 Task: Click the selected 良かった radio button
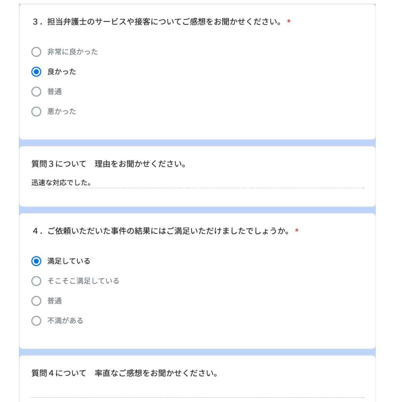point(36,72)
